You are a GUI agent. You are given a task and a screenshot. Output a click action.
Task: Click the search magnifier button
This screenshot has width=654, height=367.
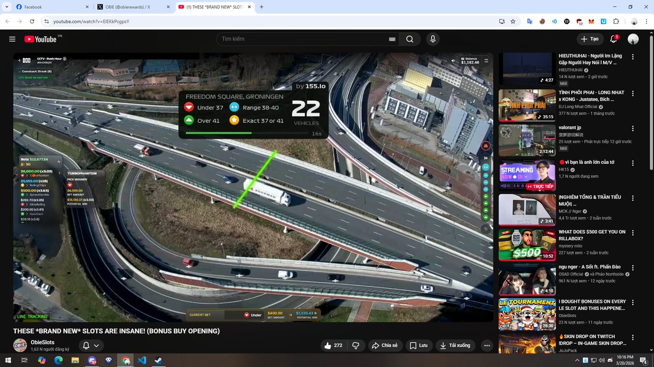pyautogui.click(x=410, y=39)
